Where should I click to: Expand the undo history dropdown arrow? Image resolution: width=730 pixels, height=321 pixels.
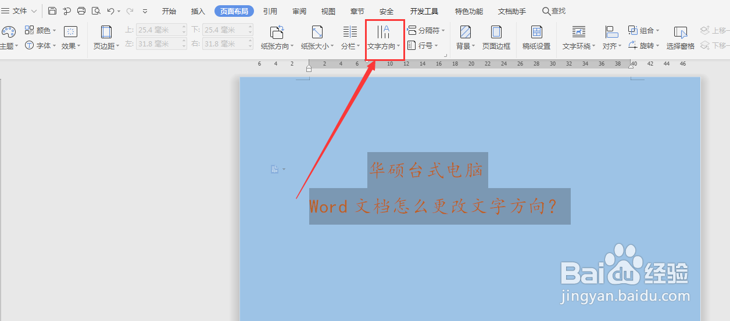pos(119,11)
